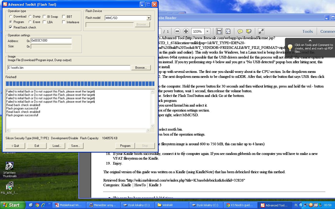Screen dimensions: 335x209
Task: Open the zoom percentage dropdown
Action: (x=208, y=31)
